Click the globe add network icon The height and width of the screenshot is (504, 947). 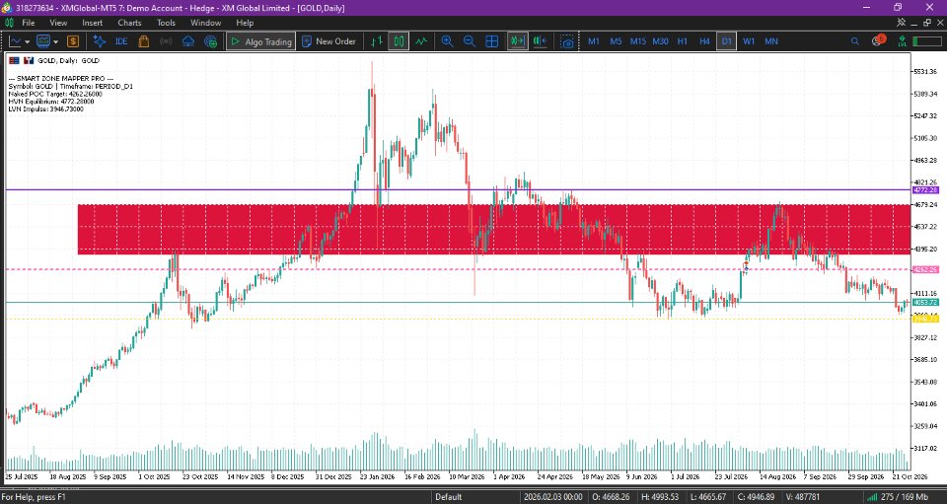[x=211, y=41]
